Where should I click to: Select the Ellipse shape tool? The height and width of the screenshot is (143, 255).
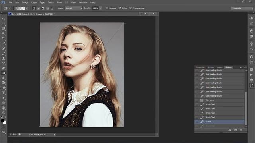click(4, 103)
